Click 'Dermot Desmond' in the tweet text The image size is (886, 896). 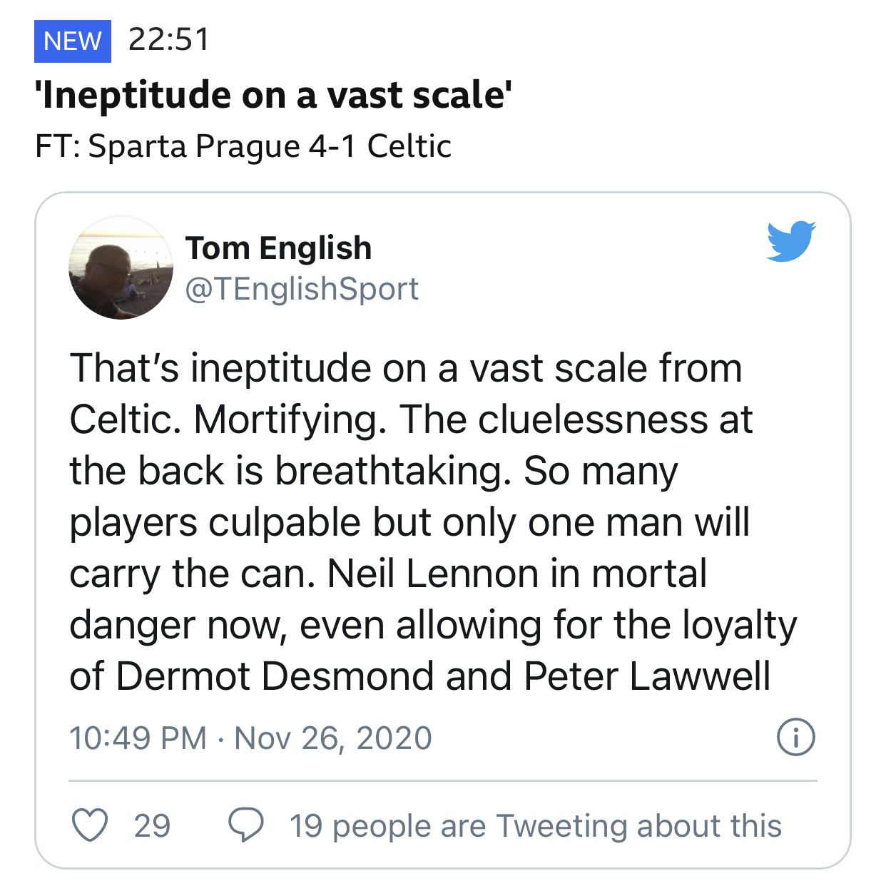coord(275,676)
